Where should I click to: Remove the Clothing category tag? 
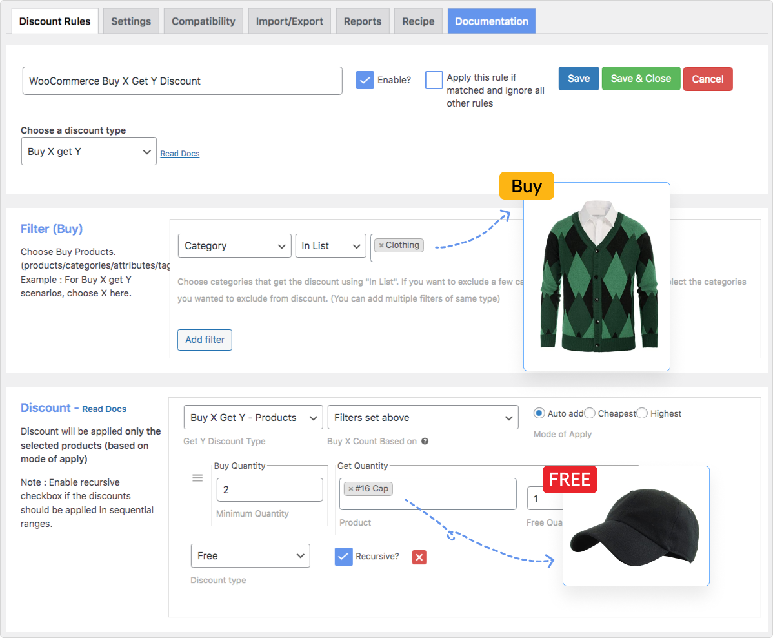coord(381,245)
